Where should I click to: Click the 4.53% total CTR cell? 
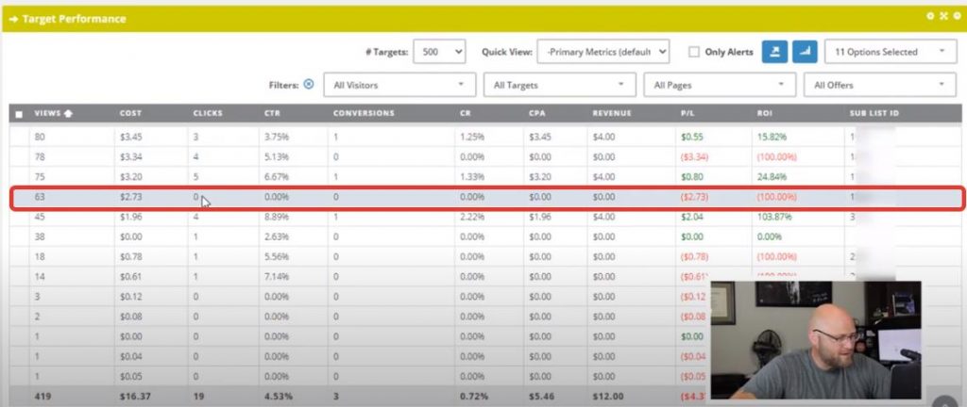[x=278, y=397]
